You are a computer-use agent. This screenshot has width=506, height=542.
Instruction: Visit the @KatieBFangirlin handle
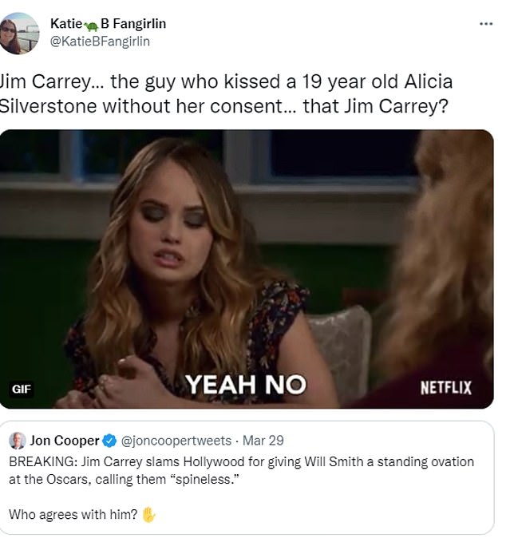click(x=100, y=42)
